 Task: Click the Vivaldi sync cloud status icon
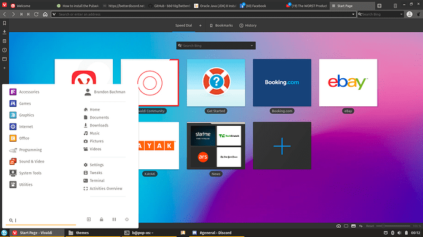(x=338, y=226)
